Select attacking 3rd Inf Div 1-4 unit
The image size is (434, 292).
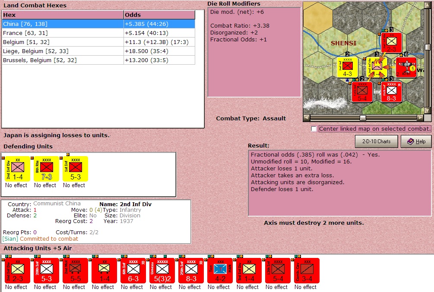point(249,270)
